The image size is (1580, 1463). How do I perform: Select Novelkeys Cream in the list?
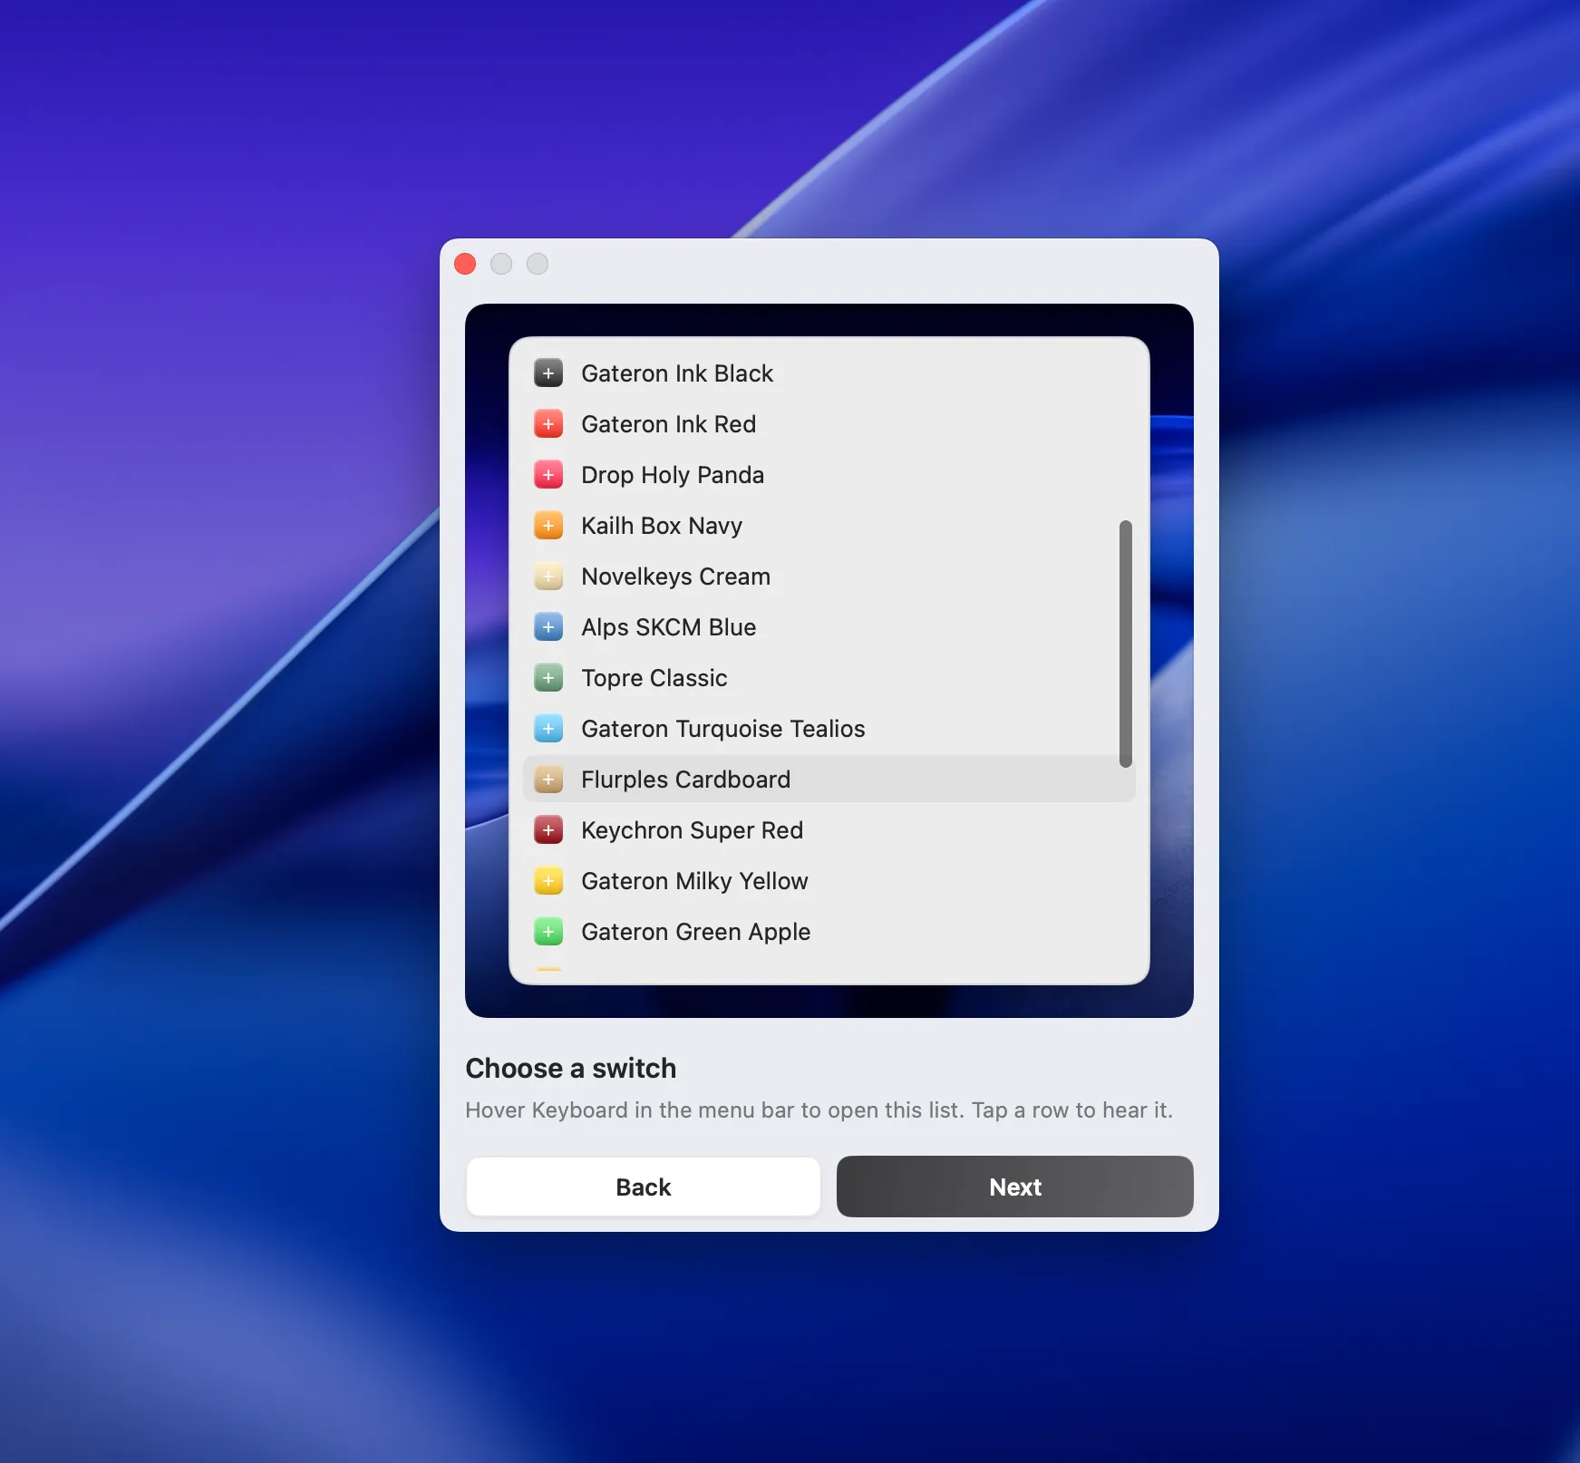tap(675, 576)
